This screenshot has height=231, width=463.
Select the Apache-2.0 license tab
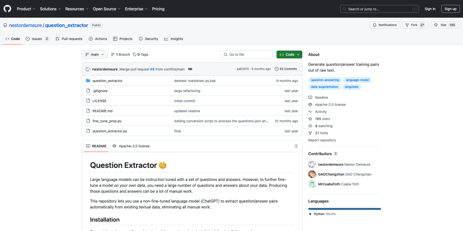(131, 146)
